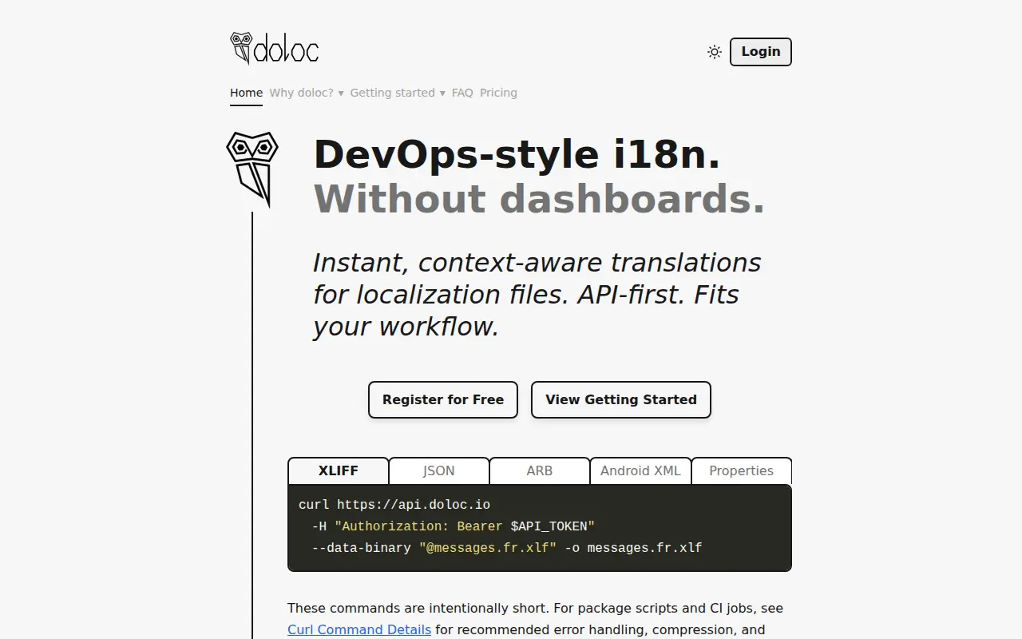
Task: Click Register for Free button
Action: (443, 399)
